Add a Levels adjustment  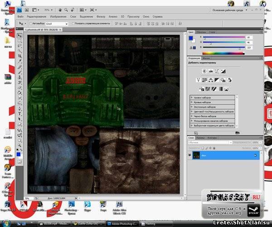(211, 71)
